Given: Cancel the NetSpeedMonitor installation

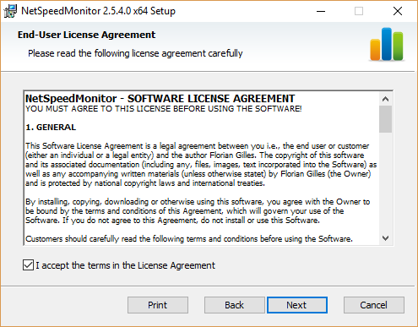Looking at the screenshot, I should point(374,305).
